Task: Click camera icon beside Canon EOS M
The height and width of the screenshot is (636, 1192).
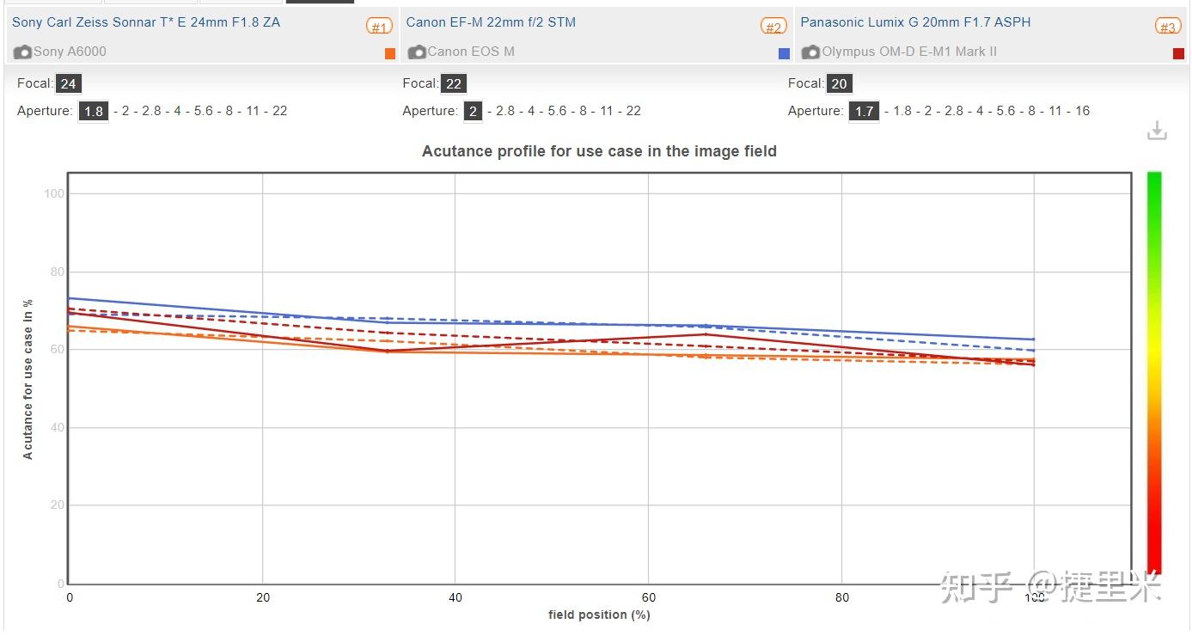Action: pyautogui.click(x=417, y=52)
